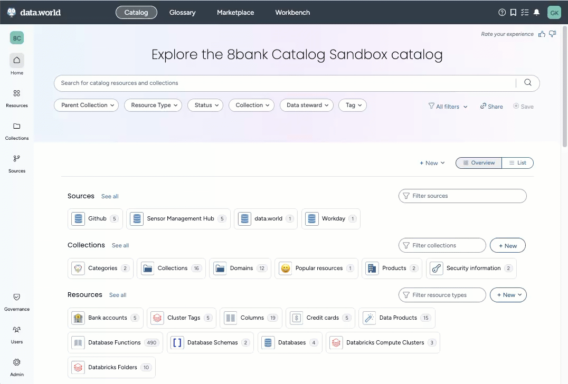Expand the Resource Type filter dropdown

pyautogui.click(x=153, y=105)
